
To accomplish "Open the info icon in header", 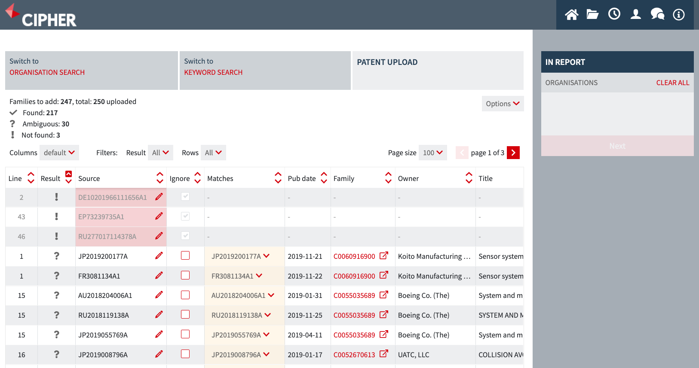I will 679,15.
